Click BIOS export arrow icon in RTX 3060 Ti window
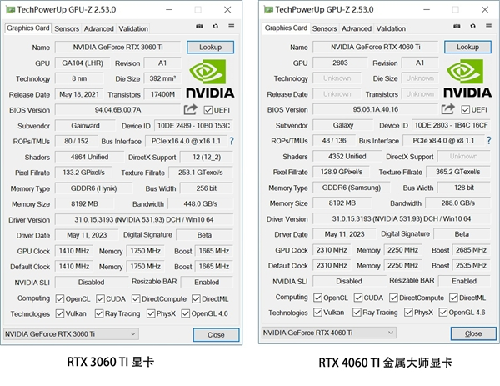Viewport: 500px width, 386px height. click(x=191, y=109)
